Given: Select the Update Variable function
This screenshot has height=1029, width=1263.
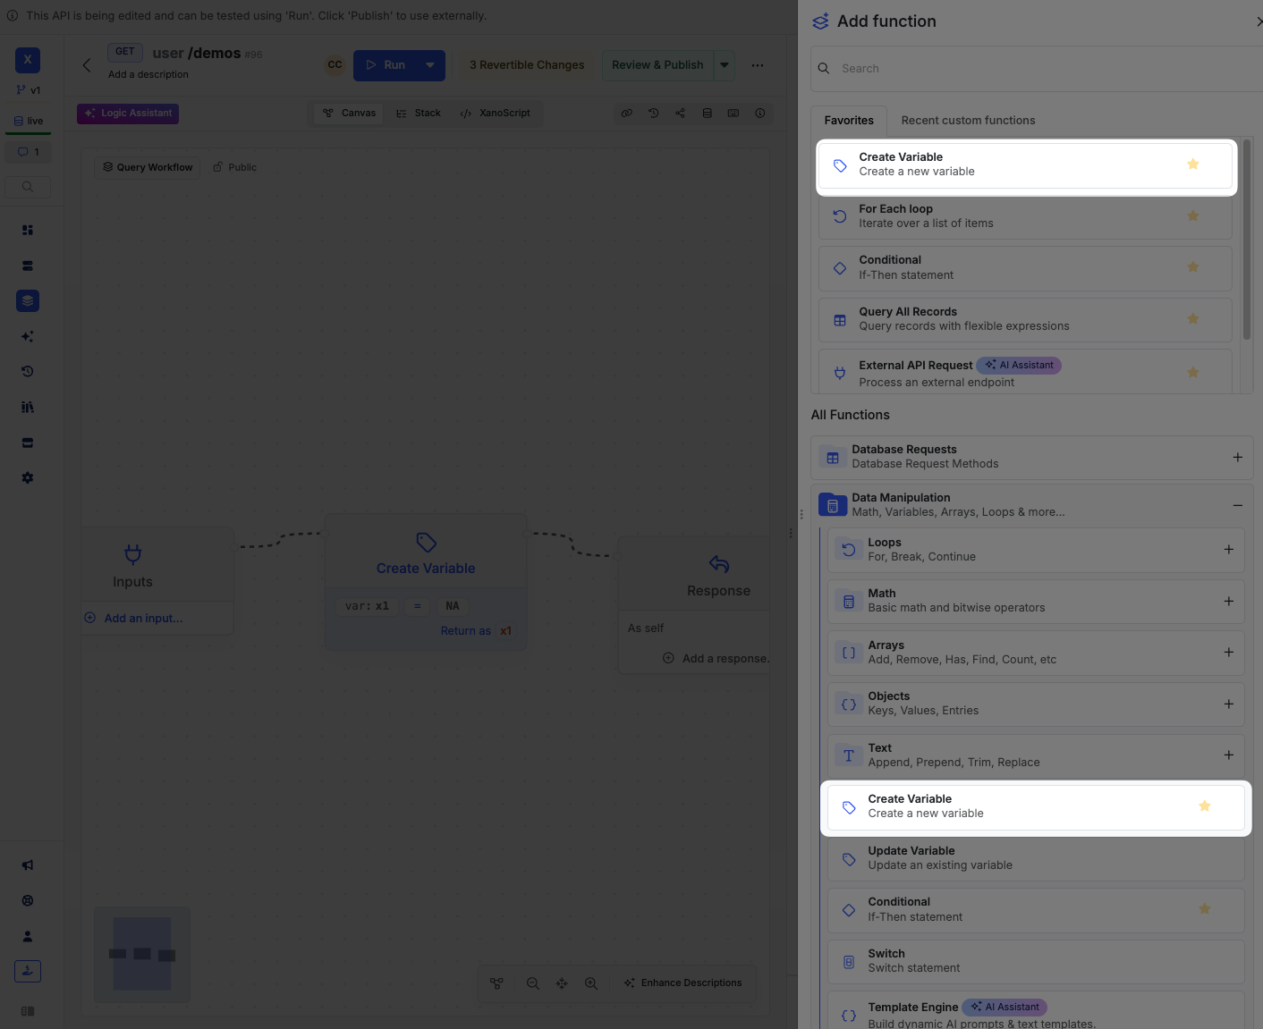Looking at the screenshot, I should tap(1036, 858).
